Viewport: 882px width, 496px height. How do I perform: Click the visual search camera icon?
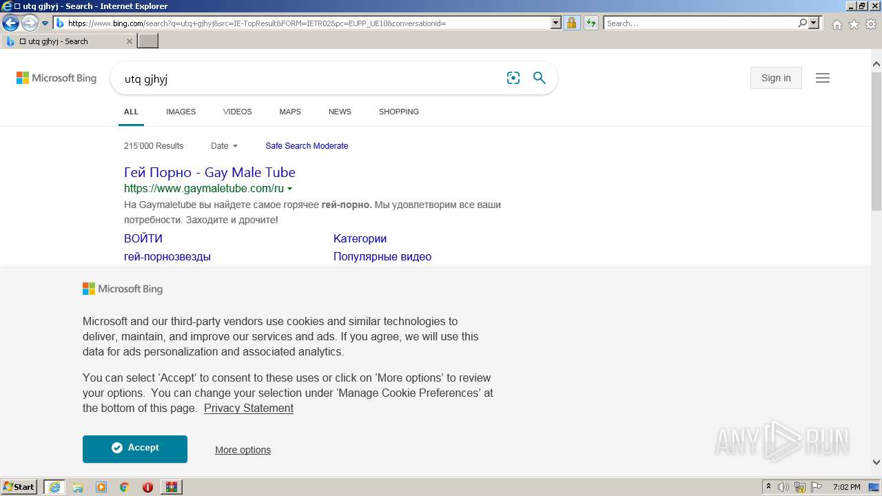tap(513, 79)
